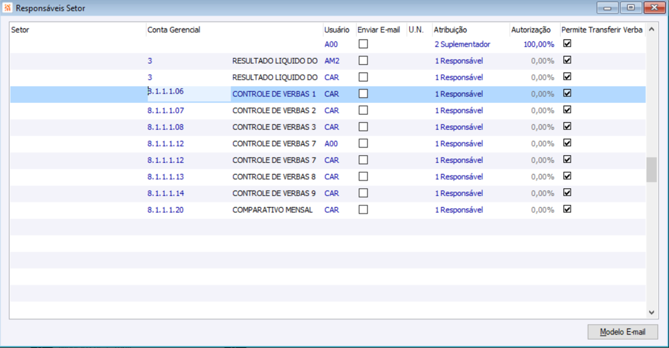Viewport: 669px width, 348px height.
Task: Check Enviar E-mail for CONTROLE DE VERBAS 7 user A00
Action: tap(363, 144)
